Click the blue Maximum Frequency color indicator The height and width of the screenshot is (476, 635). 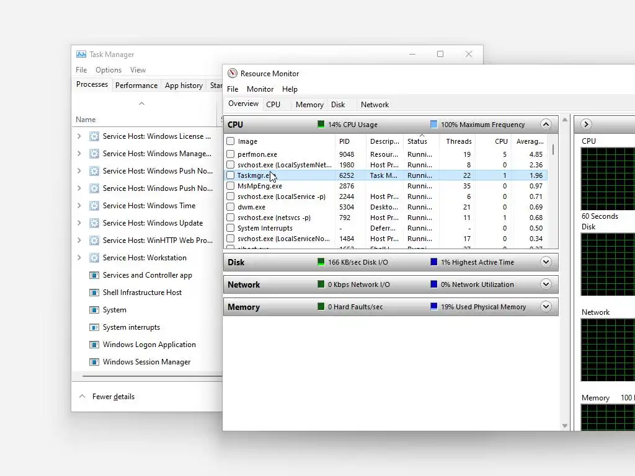433,124
